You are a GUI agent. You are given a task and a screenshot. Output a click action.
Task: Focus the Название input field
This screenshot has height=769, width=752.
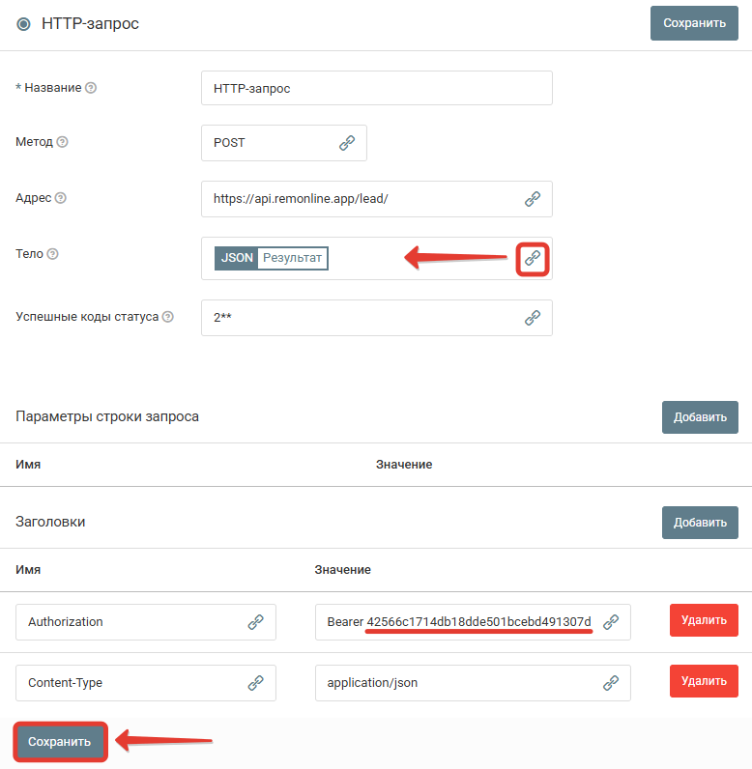377,88
